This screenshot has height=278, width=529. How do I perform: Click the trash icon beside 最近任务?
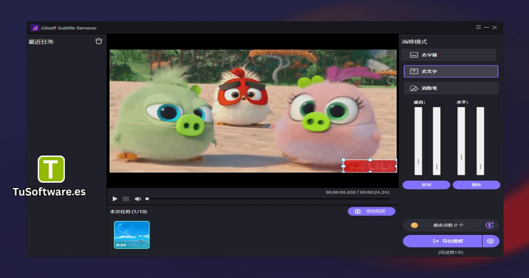click(99, 41)
